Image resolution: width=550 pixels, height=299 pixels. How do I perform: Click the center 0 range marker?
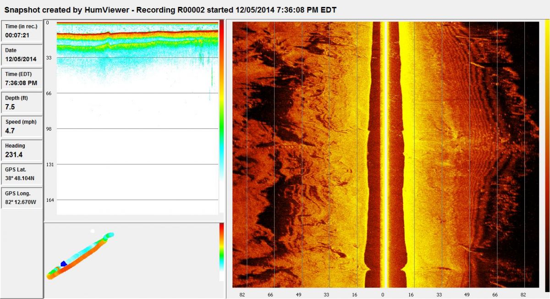pos(383,294)
